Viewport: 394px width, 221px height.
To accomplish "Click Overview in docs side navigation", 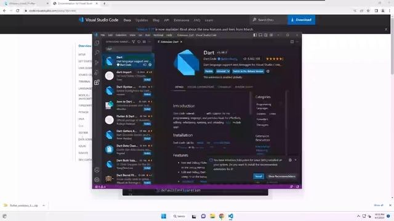I will click(x=85, y=46).
